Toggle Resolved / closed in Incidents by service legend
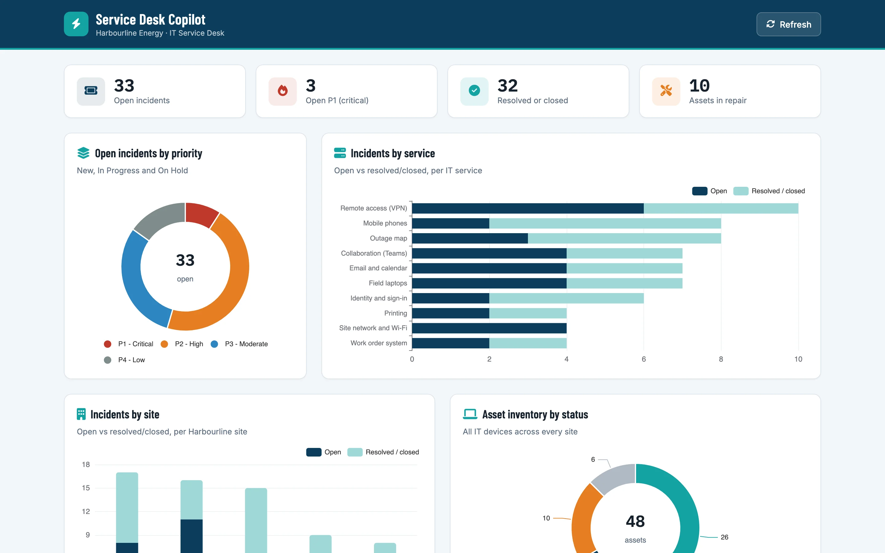Screen dimensions: 885x553 coord(769,191)
